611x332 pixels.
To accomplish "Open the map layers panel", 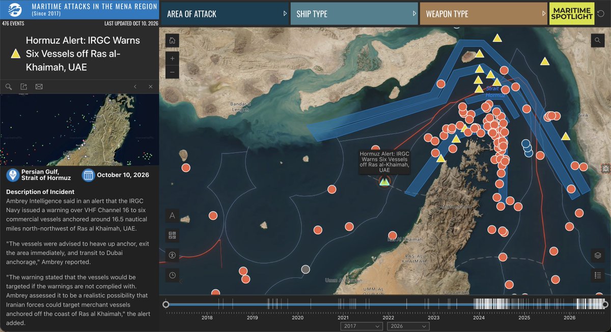I will (x=598, y=255).
